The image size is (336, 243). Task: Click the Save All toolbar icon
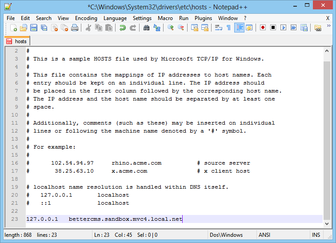tap(44, 28)
